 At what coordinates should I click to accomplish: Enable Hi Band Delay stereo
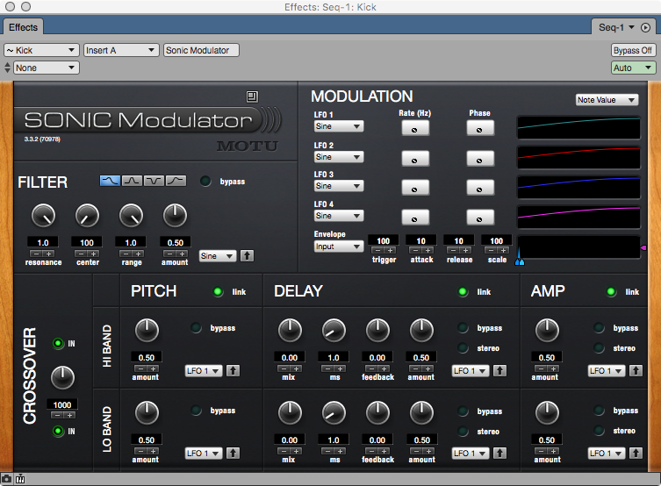point(463,348)
